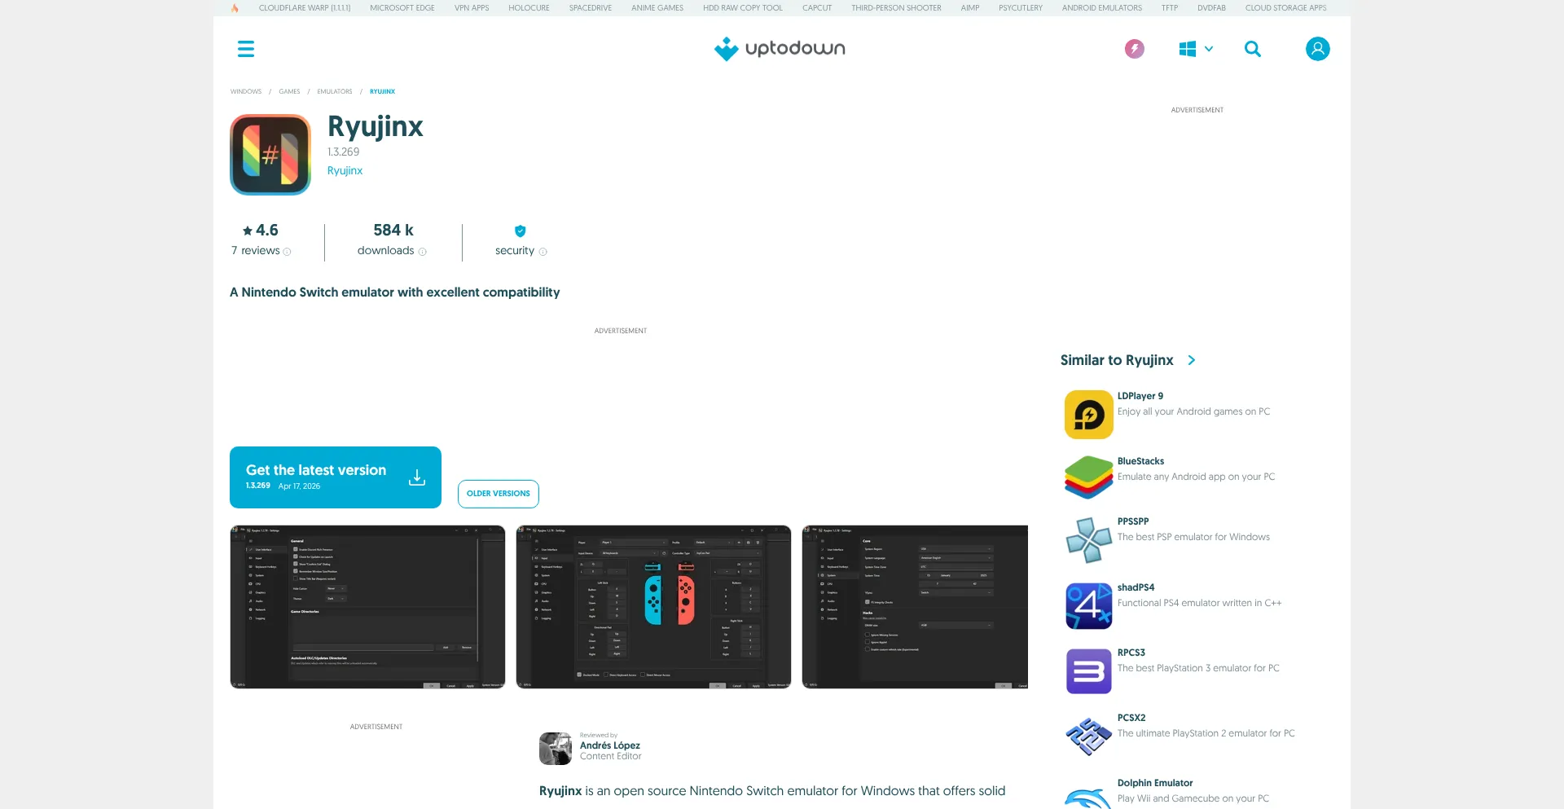The width and height of the screenshot is (1564, 809).
Task: Open Anime Games trending link
Action: (x=657, y=8)
